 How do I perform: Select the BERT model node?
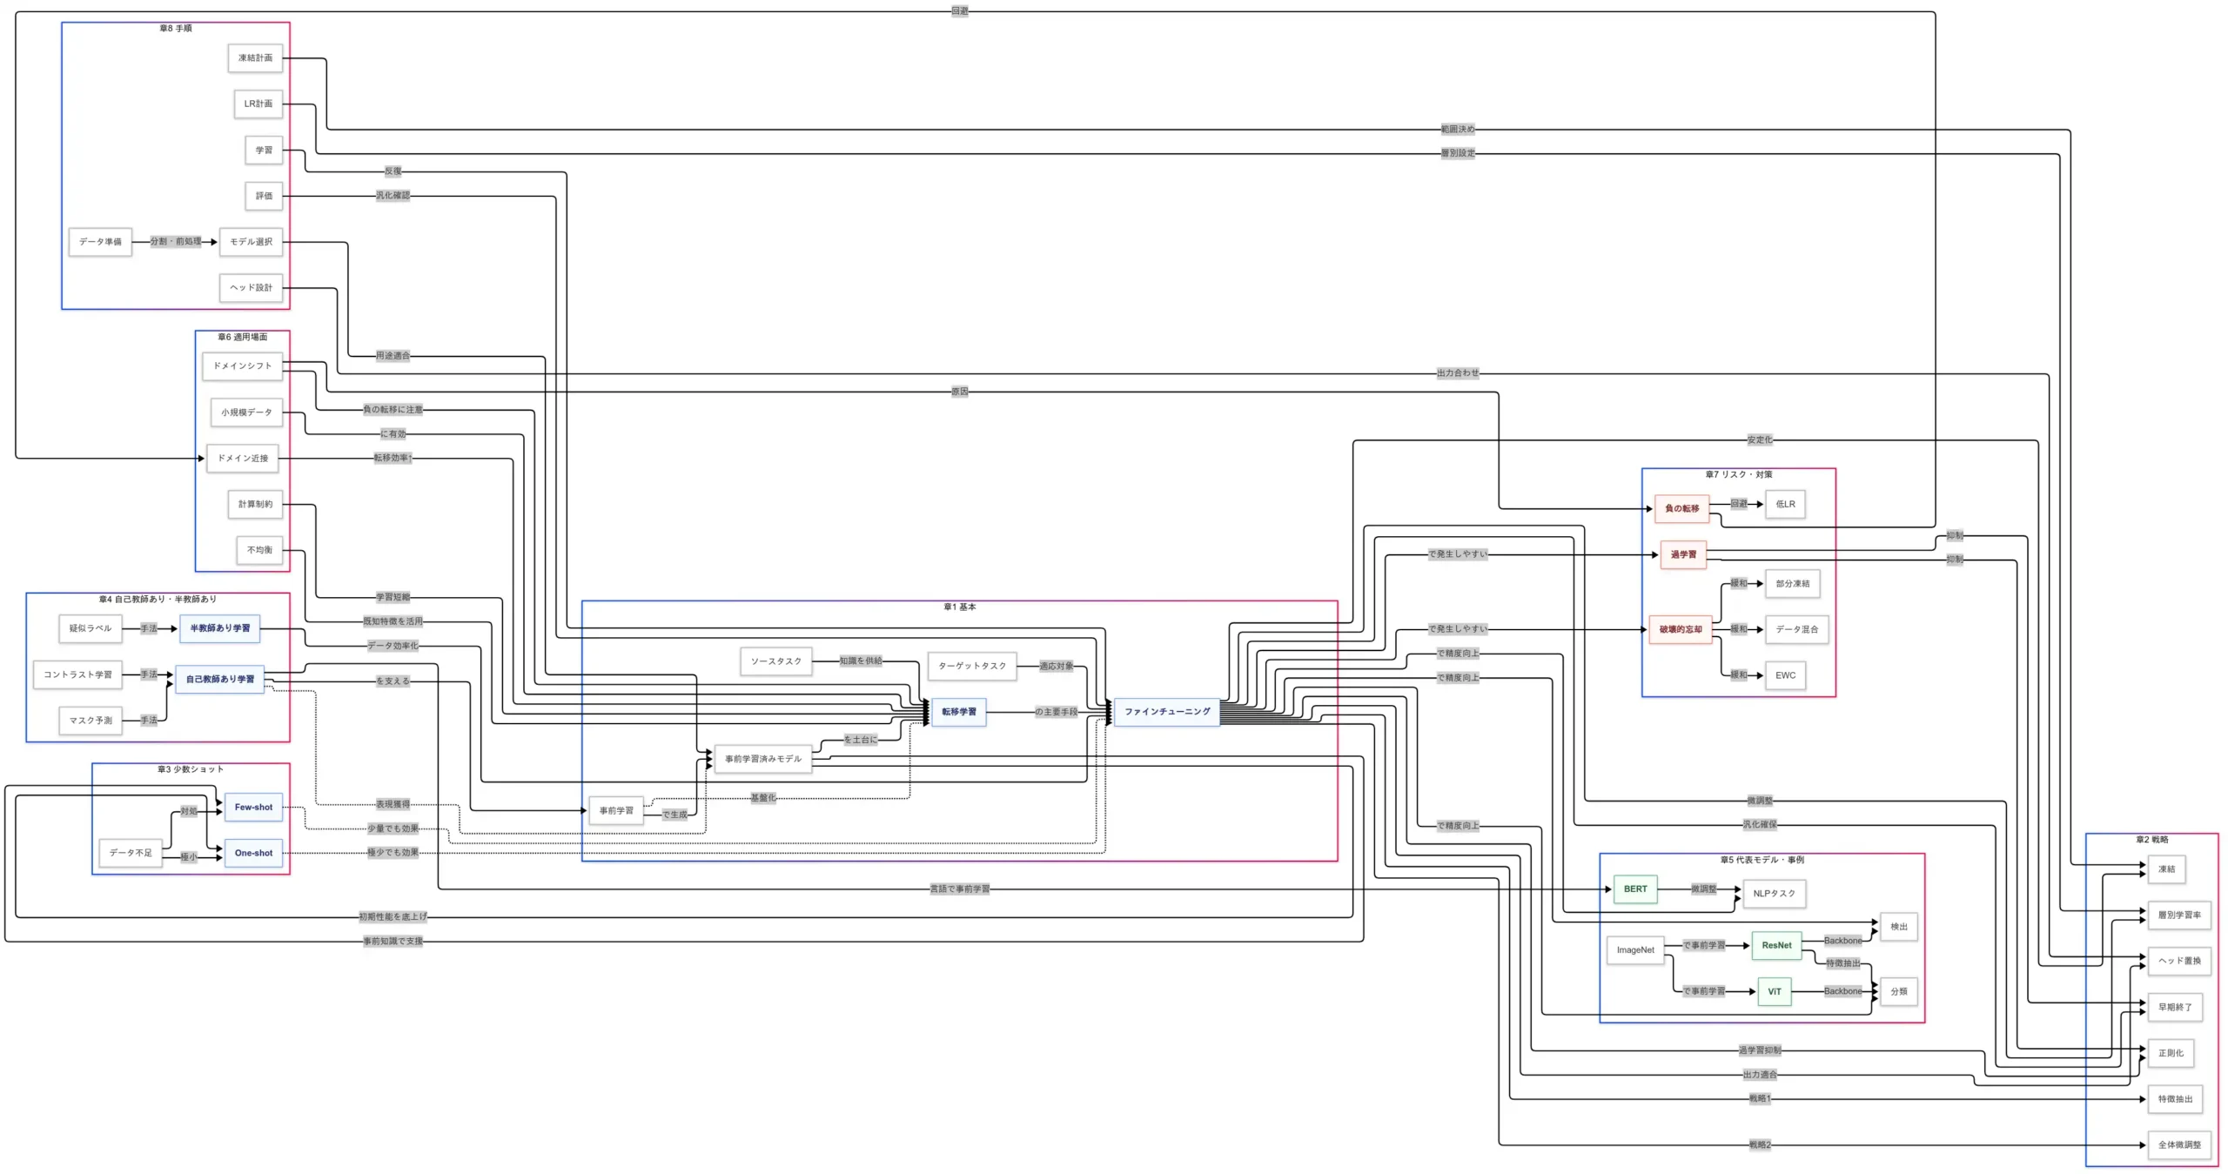click(1634, 889)
